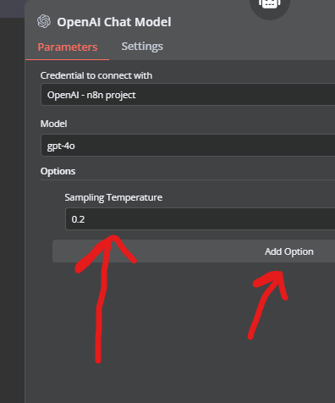Open the credential dropdown showing OpenAI - n8n project
335x403 pixels.
pyautogui.click(x=188, y=95)
